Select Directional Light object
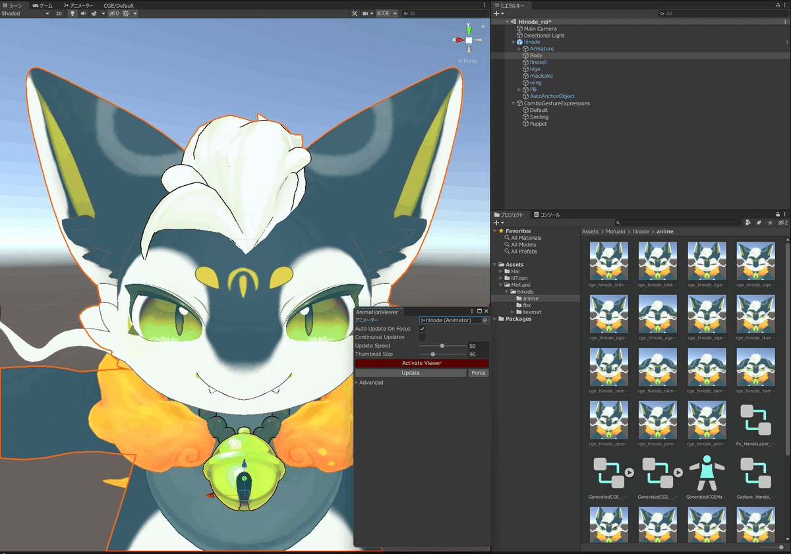The height and width of the screenshot is (554, 791). (544, 36)
